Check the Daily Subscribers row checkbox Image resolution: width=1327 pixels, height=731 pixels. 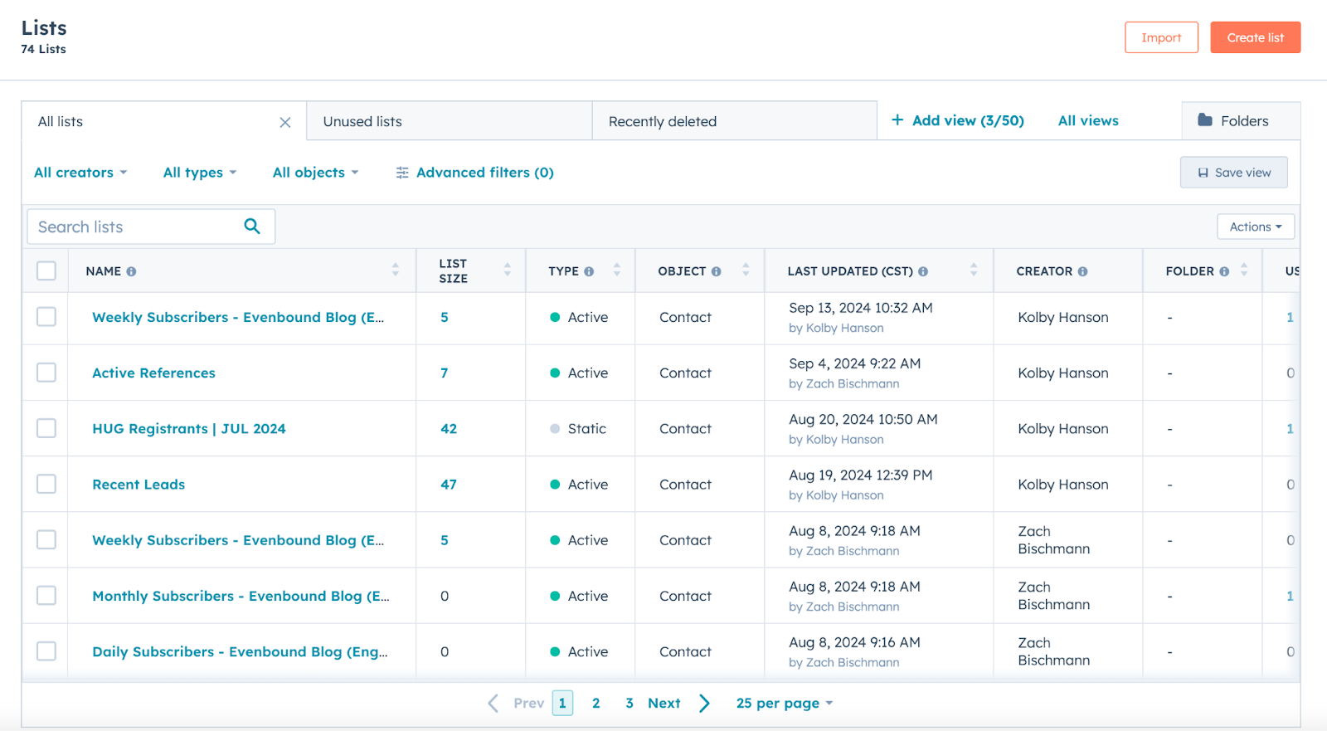(46, 651)
